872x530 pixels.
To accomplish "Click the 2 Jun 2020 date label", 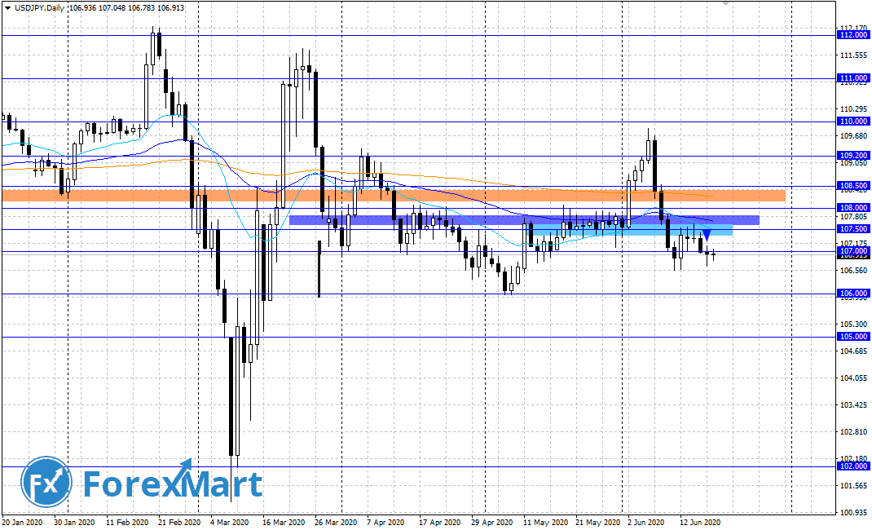I will click(645, 522).
